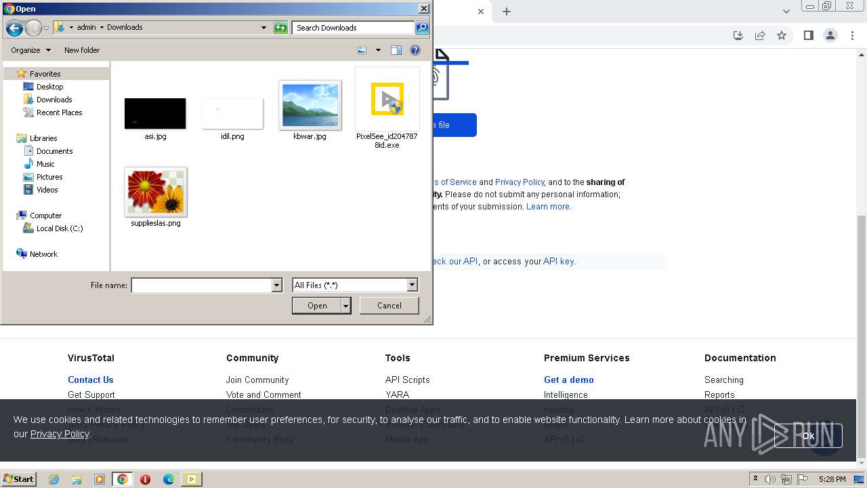Accept cookies with the Ok button
867x488 pixels.
tap(808, 436)
